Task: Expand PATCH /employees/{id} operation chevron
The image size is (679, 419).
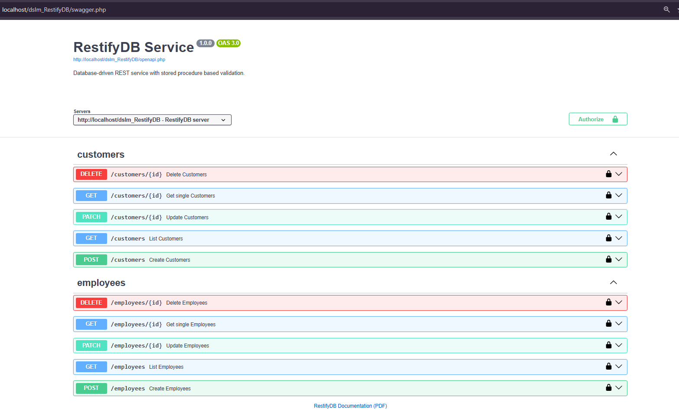Action: point(619,345)
